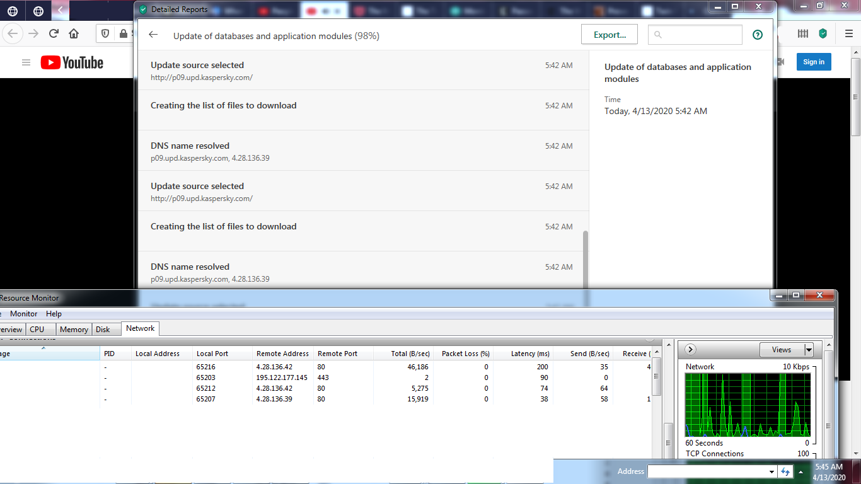Select the first 'Creating the list of files' event
Image resolution: width=861 pixels, height=484 pixels.
[x=363, y=110]
